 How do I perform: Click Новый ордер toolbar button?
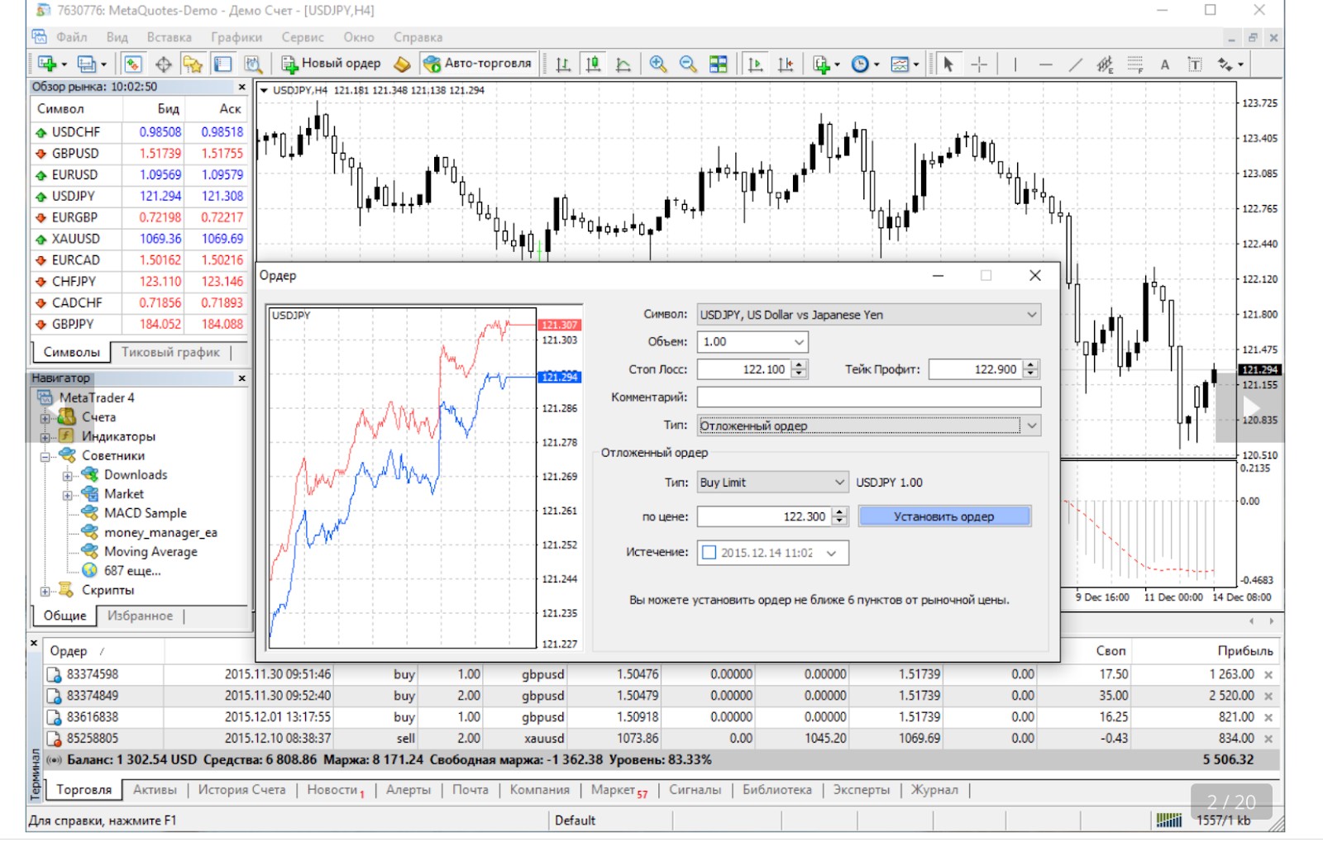pos(332,64)
